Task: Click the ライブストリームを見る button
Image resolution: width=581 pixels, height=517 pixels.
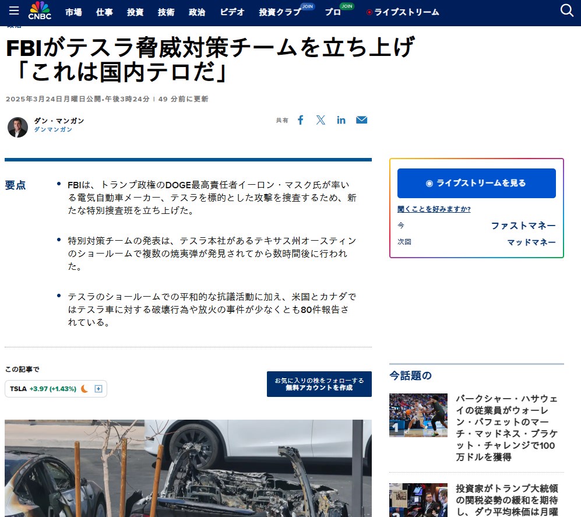Action: pyautogui.click(x=477, y=183)
